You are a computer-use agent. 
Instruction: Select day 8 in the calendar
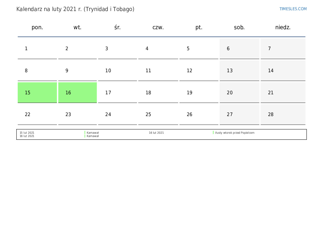point(37,71)
